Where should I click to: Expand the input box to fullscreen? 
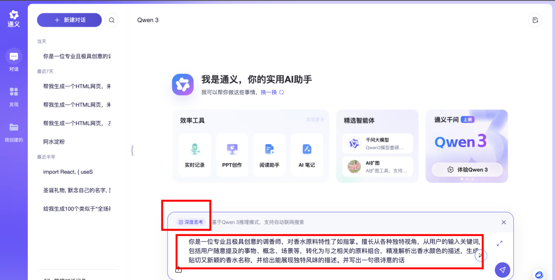point(500,243)
